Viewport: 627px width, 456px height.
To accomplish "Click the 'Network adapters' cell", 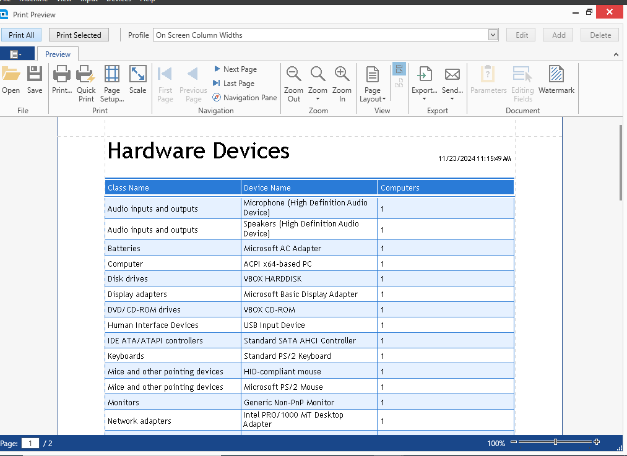I will tap(173, 421).
